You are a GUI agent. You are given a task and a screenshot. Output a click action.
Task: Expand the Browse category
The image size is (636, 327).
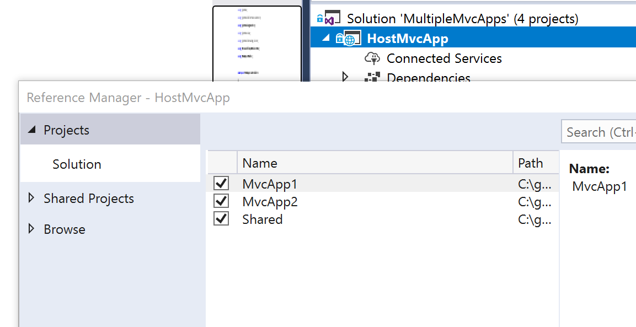click(31, 229)
